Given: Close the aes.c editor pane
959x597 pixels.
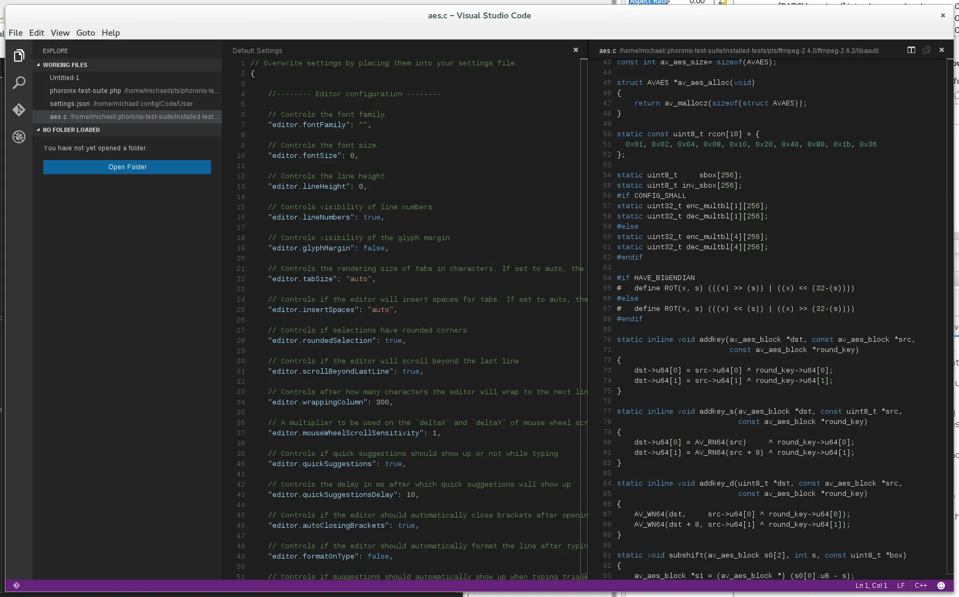Looking at the screenshot, I should (942, 50).
